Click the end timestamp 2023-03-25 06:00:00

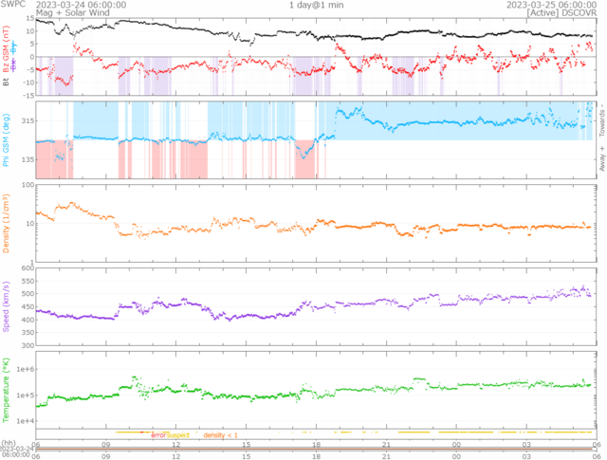[x=551, y=5]
